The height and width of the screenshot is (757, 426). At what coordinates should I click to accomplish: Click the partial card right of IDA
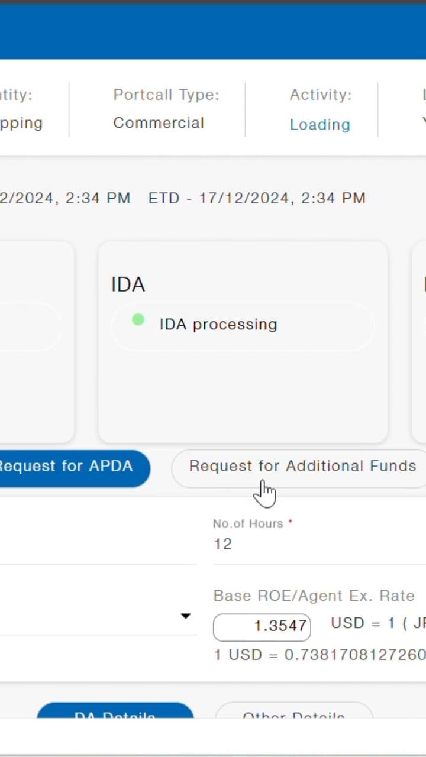(421, 341)
